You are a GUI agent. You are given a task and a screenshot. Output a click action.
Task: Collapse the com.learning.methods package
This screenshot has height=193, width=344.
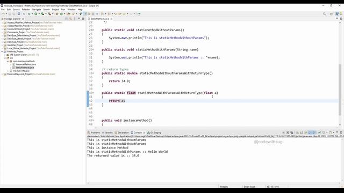8,61
